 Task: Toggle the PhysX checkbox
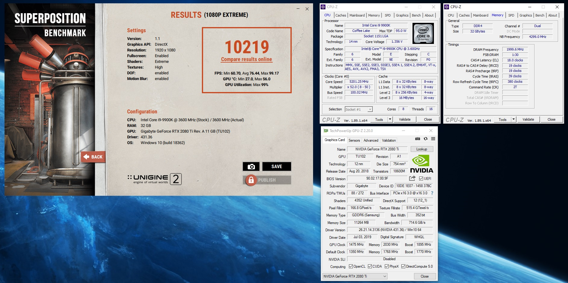387,266
